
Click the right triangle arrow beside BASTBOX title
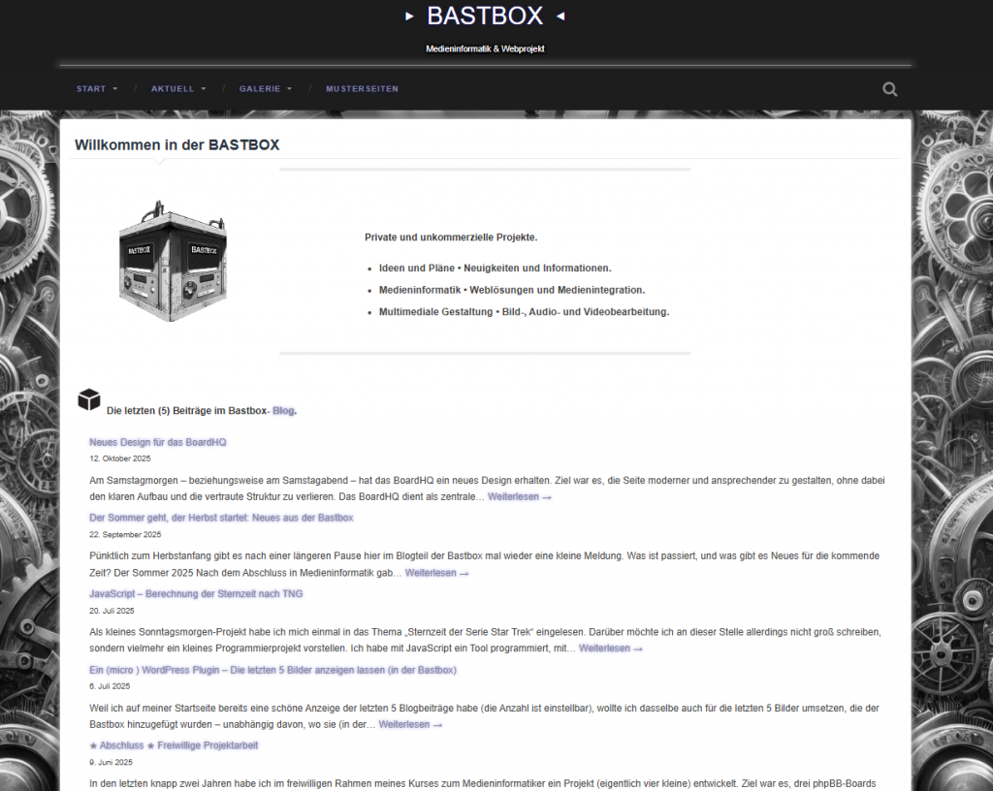(x=560, y=16)
